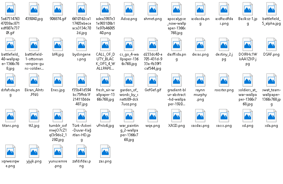
Task: Select the dasffsda.png file icon
Action: [x=176, y=44]
